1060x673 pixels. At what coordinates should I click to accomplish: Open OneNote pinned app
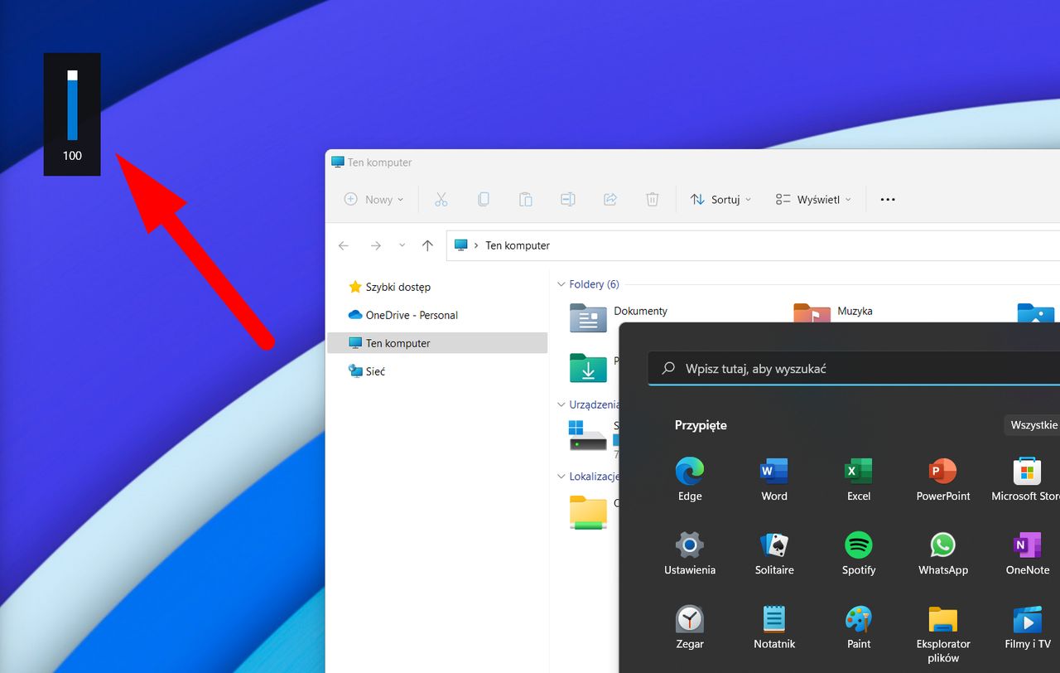tap(1028, 554)
